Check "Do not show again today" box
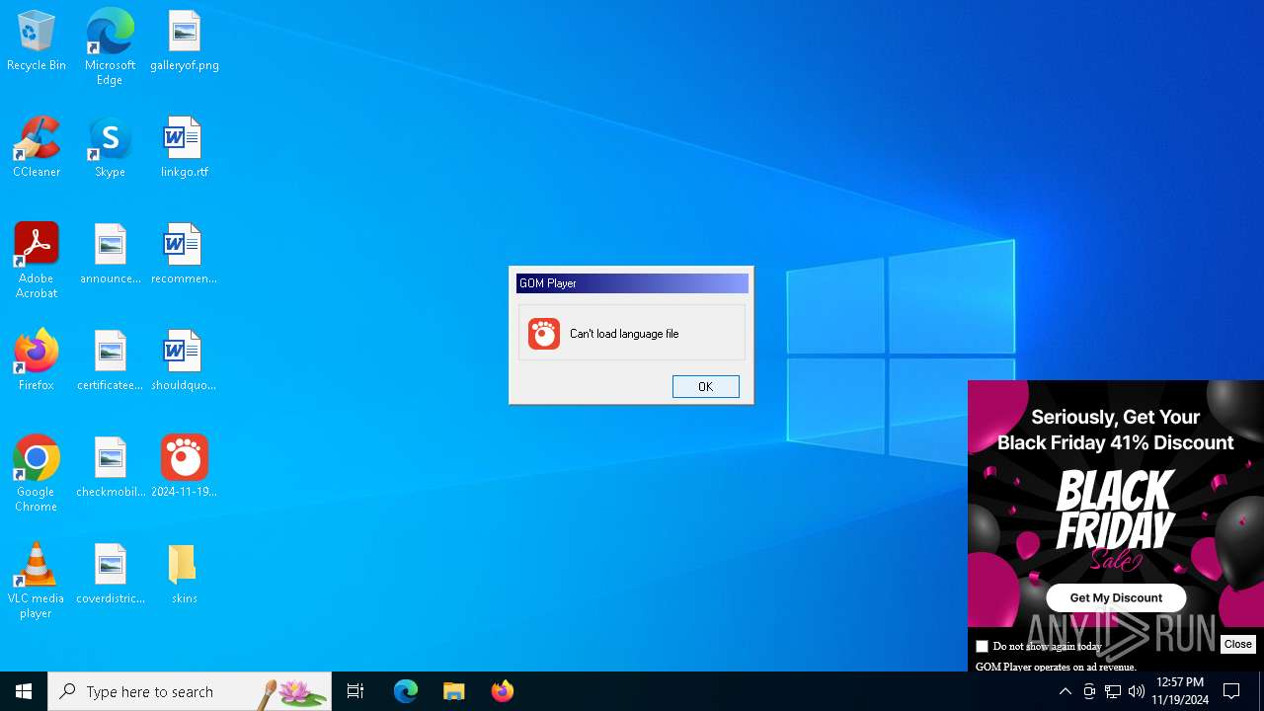This screenshot has width=1264, height=711. pyautogui.click(x=982, y=646)
